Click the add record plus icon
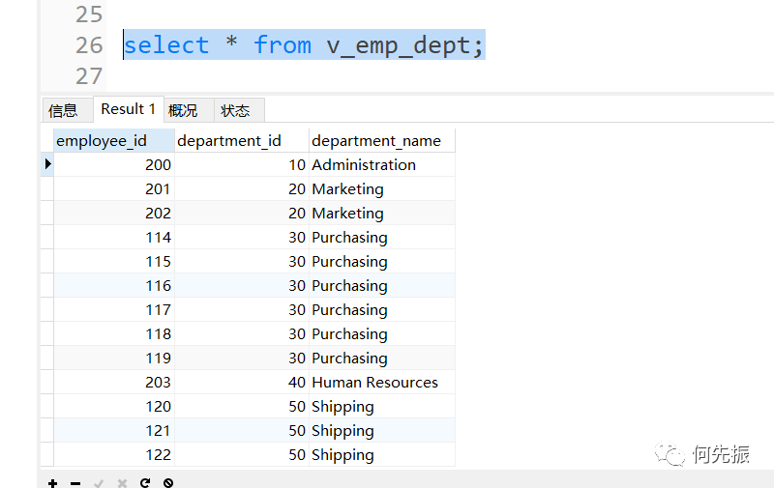 click(52, 482)
